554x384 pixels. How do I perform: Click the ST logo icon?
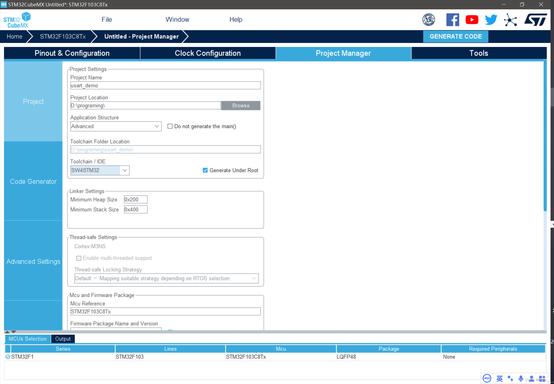pos(536,20)
